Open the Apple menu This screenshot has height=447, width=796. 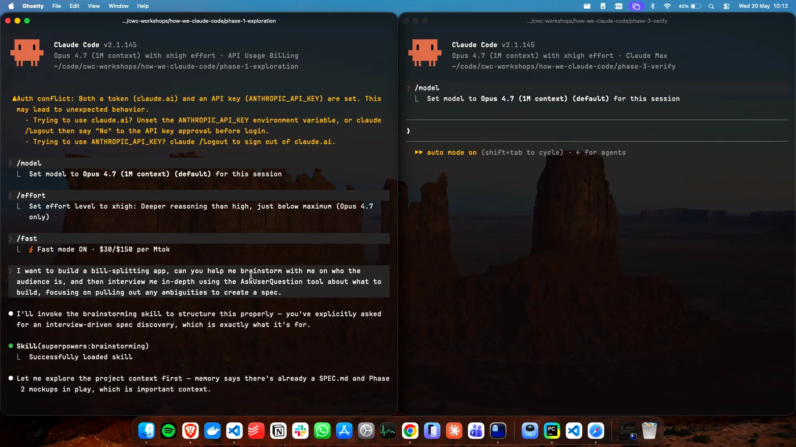click(x=11, y=6)
